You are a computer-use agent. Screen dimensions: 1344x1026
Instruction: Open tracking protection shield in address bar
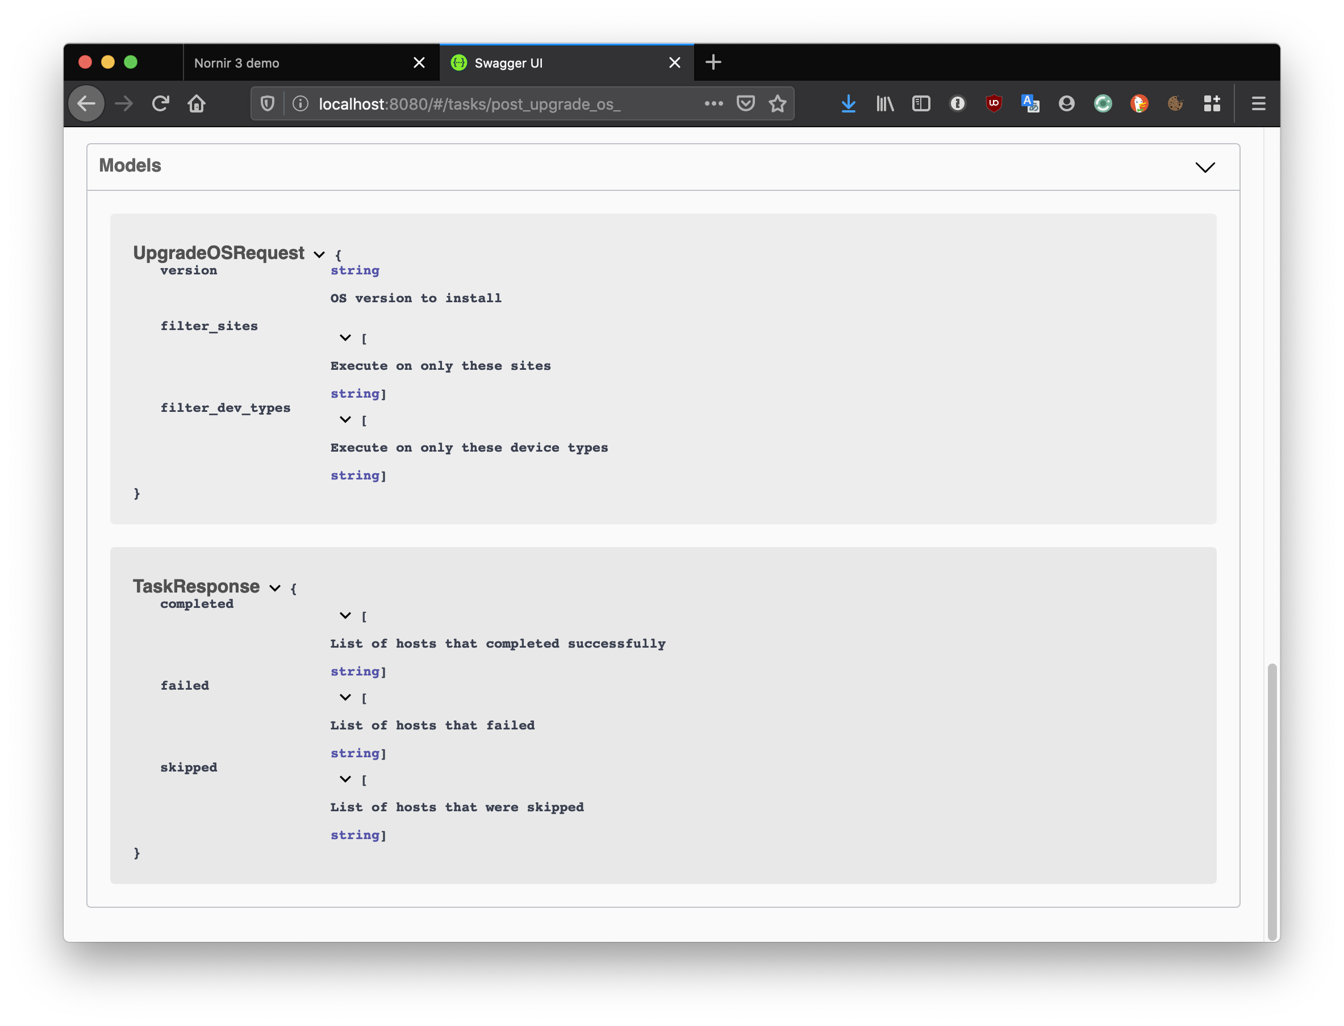click(x=268, y=104)
